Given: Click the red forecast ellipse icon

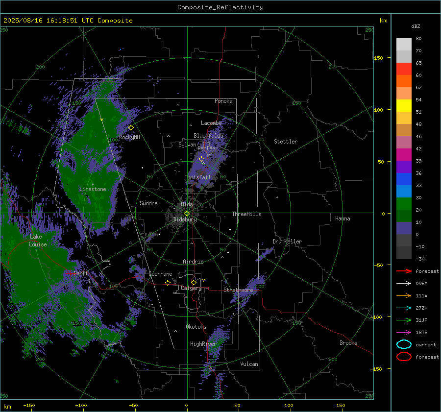Looking at the screenshot, I should pos(404,357).
